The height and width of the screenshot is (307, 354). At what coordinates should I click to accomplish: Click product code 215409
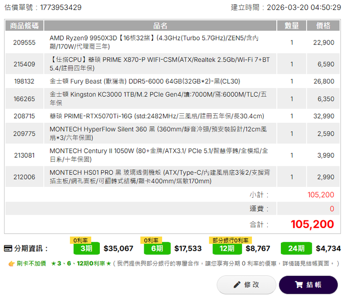(25, 64)
